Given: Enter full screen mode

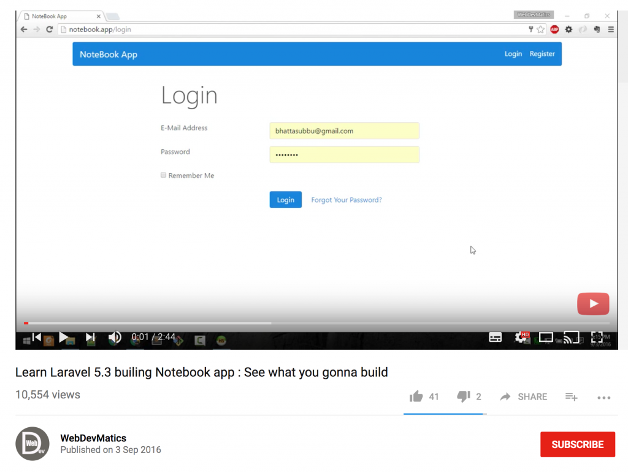Looking at the screenshot, I should (597, 337).
